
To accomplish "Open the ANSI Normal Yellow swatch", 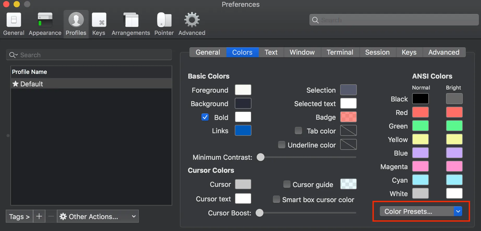I will 420,139.
